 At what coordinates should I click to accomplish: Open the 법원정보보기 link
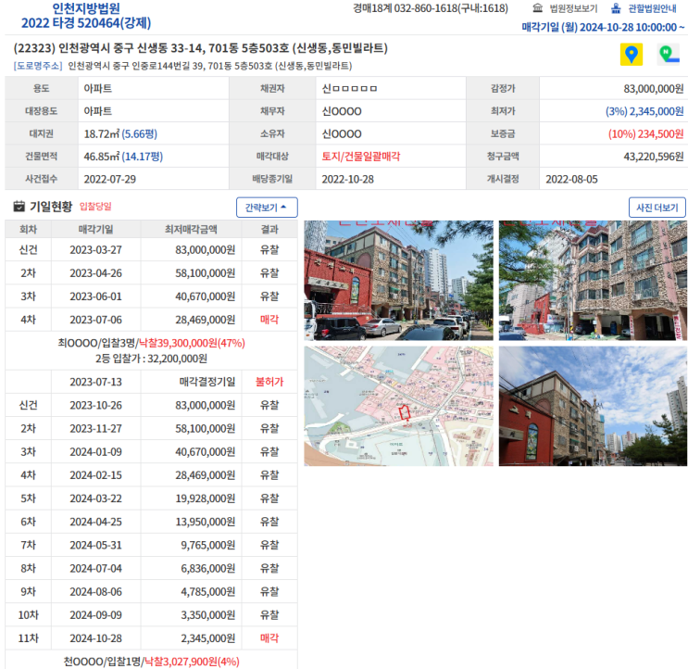573,8
